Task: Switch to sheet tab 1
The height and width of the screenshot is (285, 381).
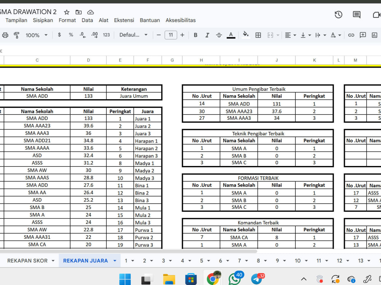Action: [x=126, y=261]
